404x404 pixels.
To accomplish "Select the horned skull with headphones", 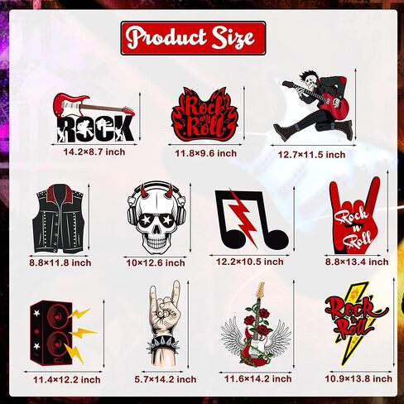I will [156, 218].
